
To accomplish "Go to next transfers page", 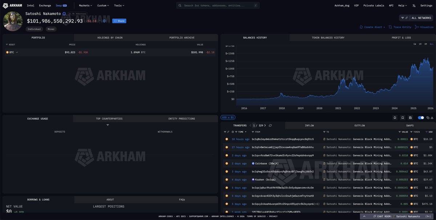I will click(265, 125).
